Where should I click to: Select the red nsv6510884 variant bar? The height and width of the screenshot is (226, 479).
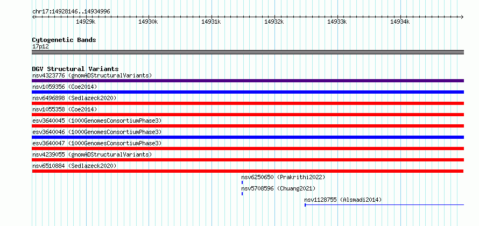click(x=248, y=171)
